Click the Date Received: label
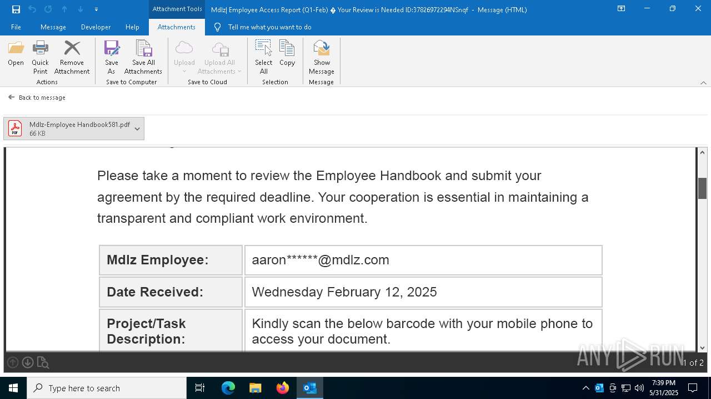Image resolution: width=711 pixels, height=399 pixels. (155, 292)
